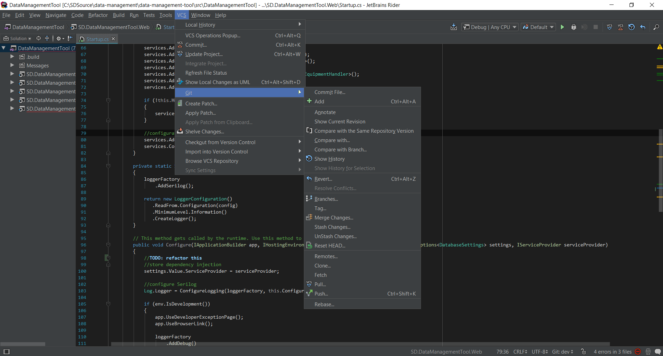The width and height of the screenshot is (663, 356).
Task: Choose Push... in Git submenu
Action: pyautogui.click(x=362, y=294)
